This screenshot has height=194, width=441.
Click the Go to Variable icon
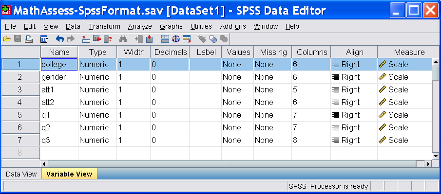pos(97,39)
